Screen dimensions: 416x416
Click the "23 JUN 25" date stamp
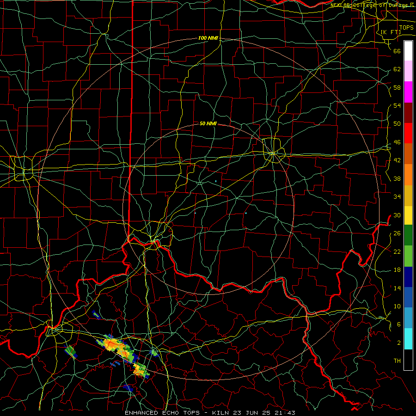tap(252, 413)
